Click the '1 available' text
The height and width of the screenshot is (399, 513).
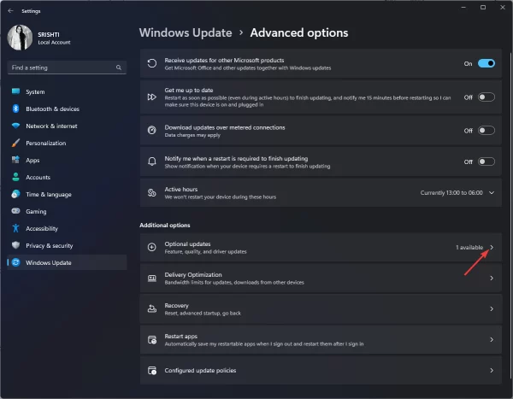[x=469, y=247]
